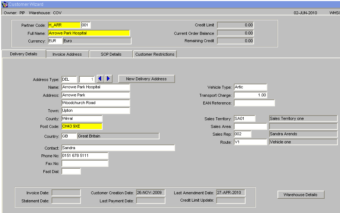Switch to the Delivery Details tab

(x=24, y=54)
